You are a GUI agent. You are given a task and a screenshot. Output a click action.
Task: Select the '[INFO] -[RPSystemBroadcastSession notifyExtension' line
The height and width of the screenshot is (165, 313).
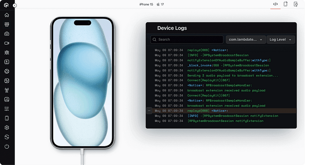tap(233, 116)
